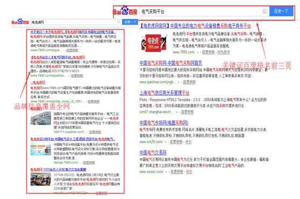Image resolution: width=300 pixels, height=199 pixels.
Task: Open the 中国电气交易网 result link
Action: [153, 153]
